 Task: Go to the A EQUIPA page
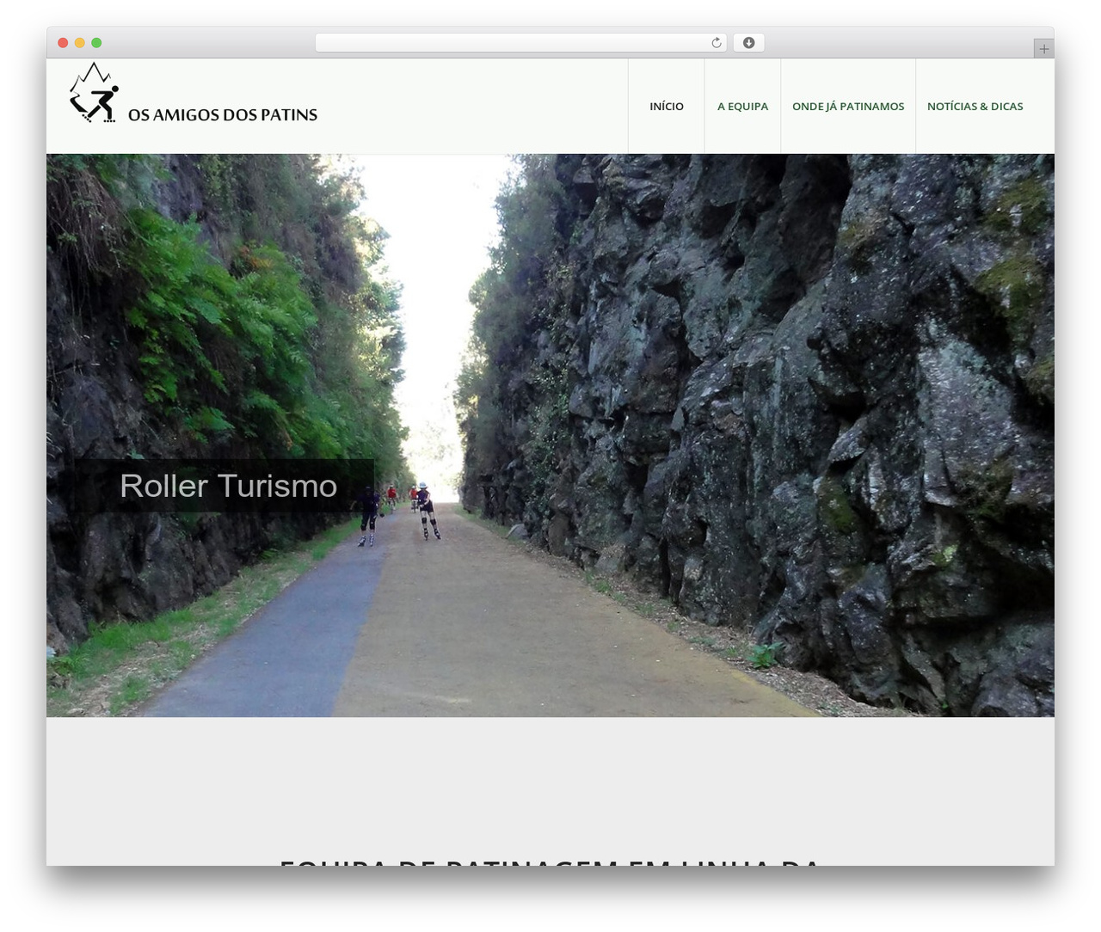pyautogui.click(x=742, y=107)
